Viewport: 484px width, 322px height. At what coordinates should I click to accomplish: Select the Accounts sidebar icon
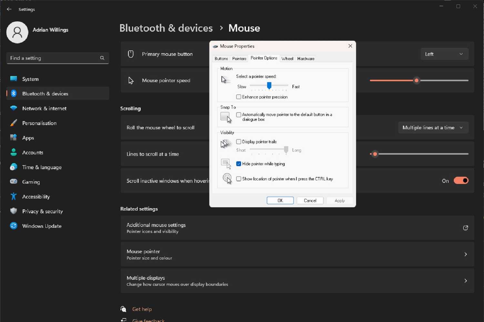[14, 152]
